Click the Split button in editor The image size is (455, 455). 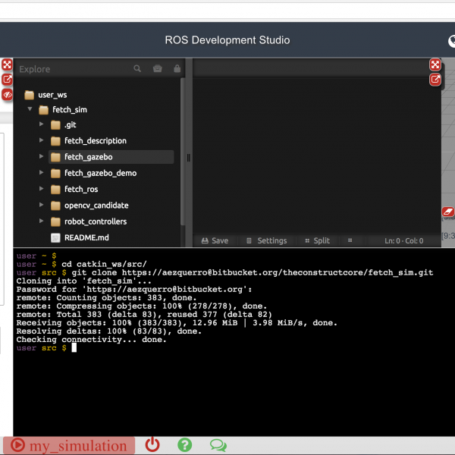click(318, 240)
